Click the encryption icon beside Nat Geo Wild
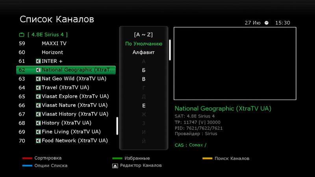Image resolution: width=315 pixels, height=177 pixels. (x=38, y=79)
